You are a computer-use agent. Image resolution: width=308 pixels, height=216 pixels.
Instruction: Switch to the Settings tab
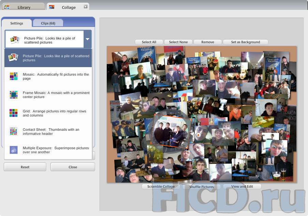point(16,23)
